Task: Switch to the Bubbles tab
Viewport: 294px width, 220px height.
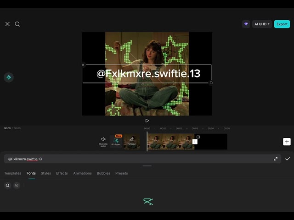Action: click(103, 173)
